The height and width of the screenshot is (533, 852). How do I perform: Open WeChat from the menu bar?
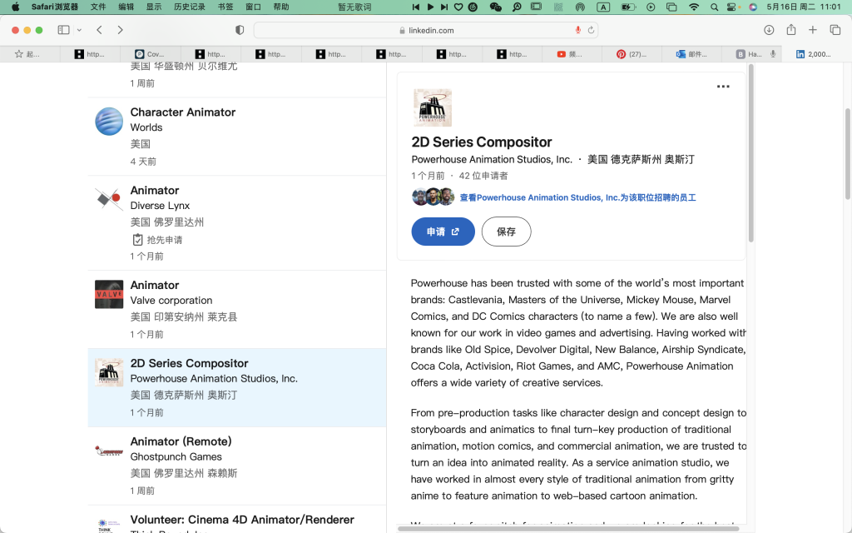click(x=496, y=7)
